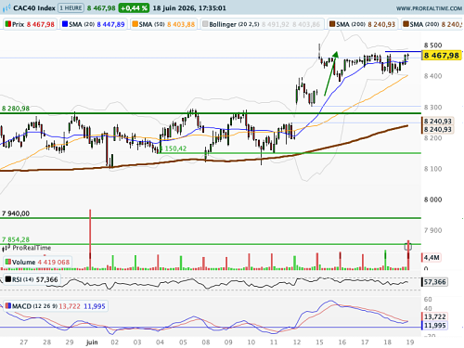Click the first brown SMA (200) swatch
Screen dimensions: 464x348
(x=332, y=24)
